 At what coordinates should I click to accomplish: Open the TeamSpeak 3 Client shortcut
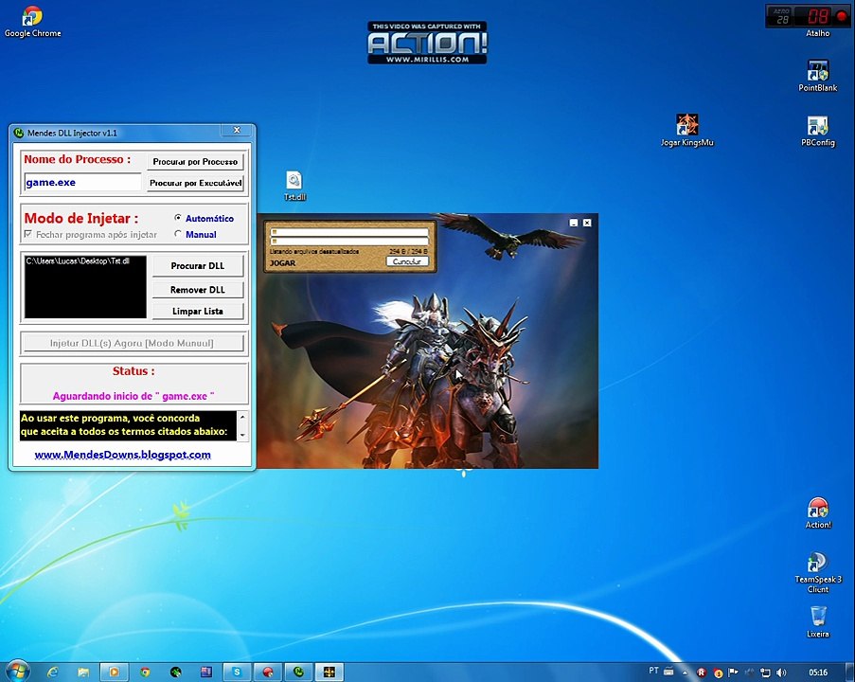click(x=818, y=572)
